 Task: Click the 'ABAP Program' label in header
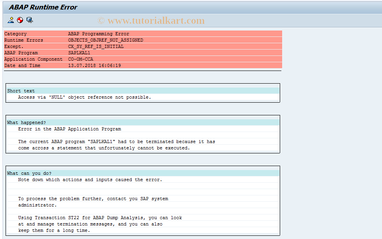(21, 53)
